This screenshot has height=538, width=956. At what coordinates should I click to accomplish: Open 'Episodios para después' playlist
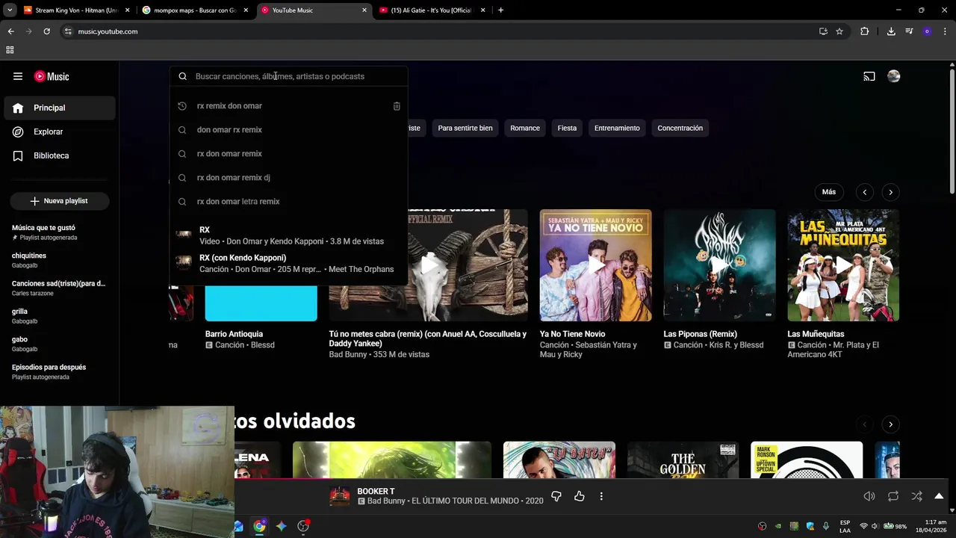[x=60, y=372]
